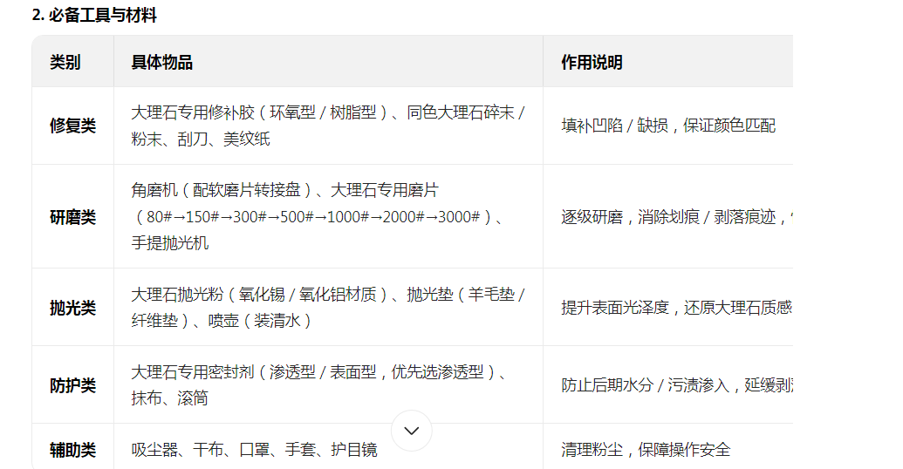Viewport: 903px width, 469px height.
Task: Click the '填补凹陷 / 缺损' description text
Action: (x=667, y=126)
